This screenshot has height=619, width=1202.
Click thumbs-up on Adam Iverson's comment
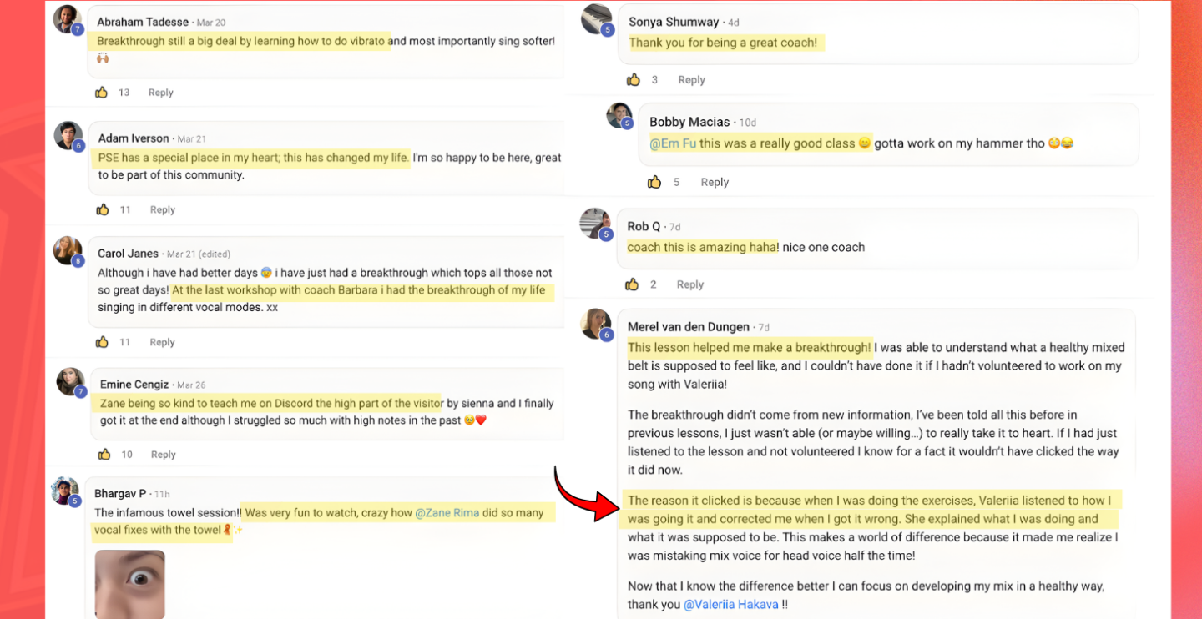[x=103, y=209]
